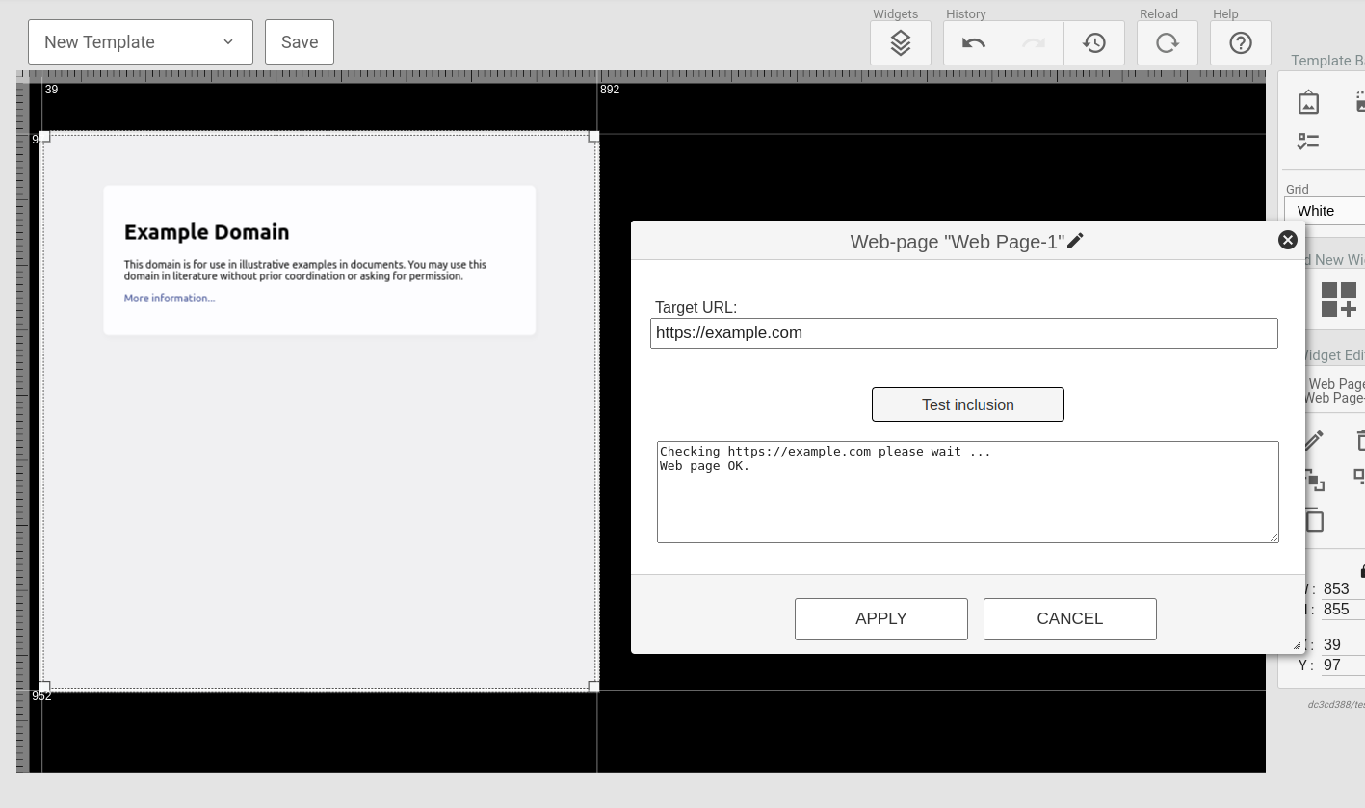Undo the last action
The width and height of the screenshot is (1365, 808).
pos(973,42)
